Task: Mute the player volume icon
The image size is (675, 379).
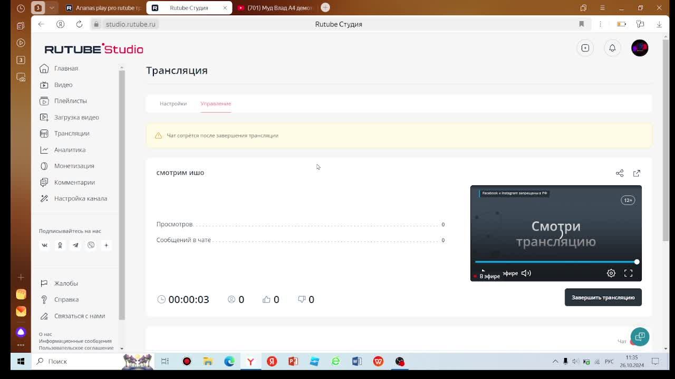Action: [526, 273]
